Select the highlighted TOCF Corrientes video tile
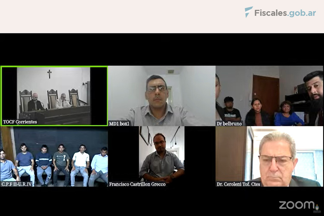 (x=54, y=96)
